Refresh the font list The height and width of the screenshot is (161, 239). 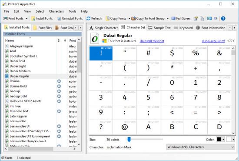pyautogui.click(x=94, y=18)
